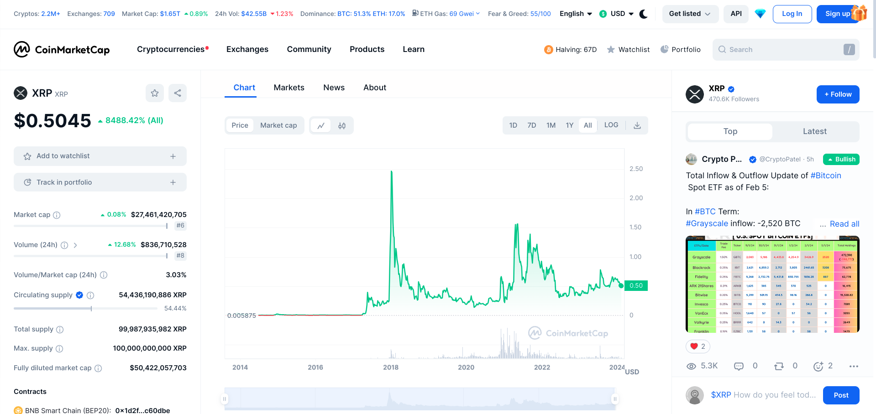Switch to candlestick chart view

(x=342, y=125)
